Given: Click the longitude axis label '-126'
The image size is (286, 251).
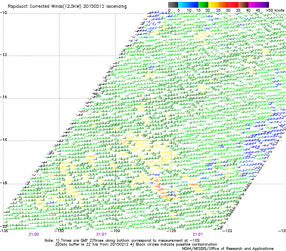Looking at the screenshot, I should pyautogui.click(x=171, y=231).
